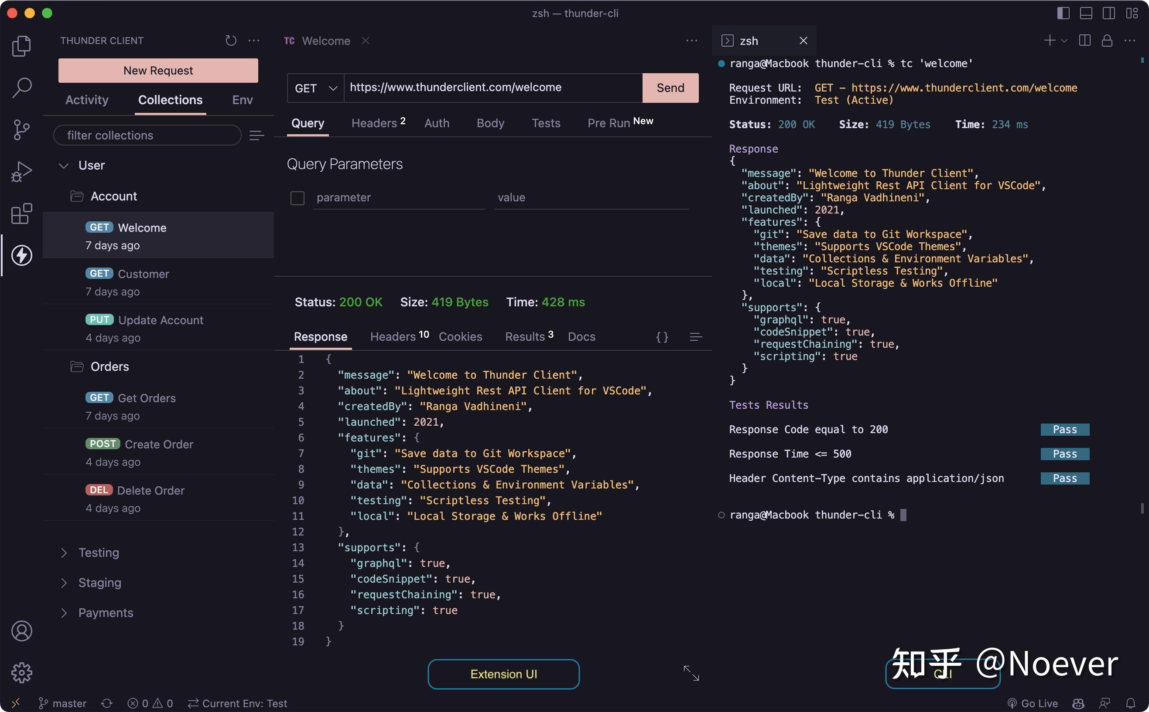This screenshot has height=712, width=1149.
Task: Click the refresh icon next to THUNDER CLIENT
Action: (231, 41)
